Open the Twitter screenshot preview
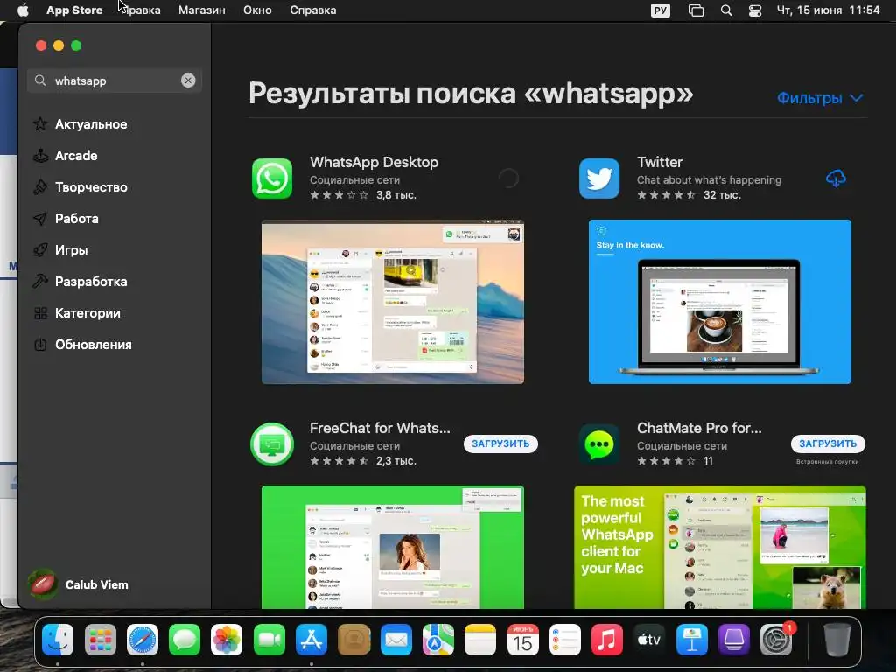Image resolution: width=896 pixels, height=672 pixels. [720, 302]
